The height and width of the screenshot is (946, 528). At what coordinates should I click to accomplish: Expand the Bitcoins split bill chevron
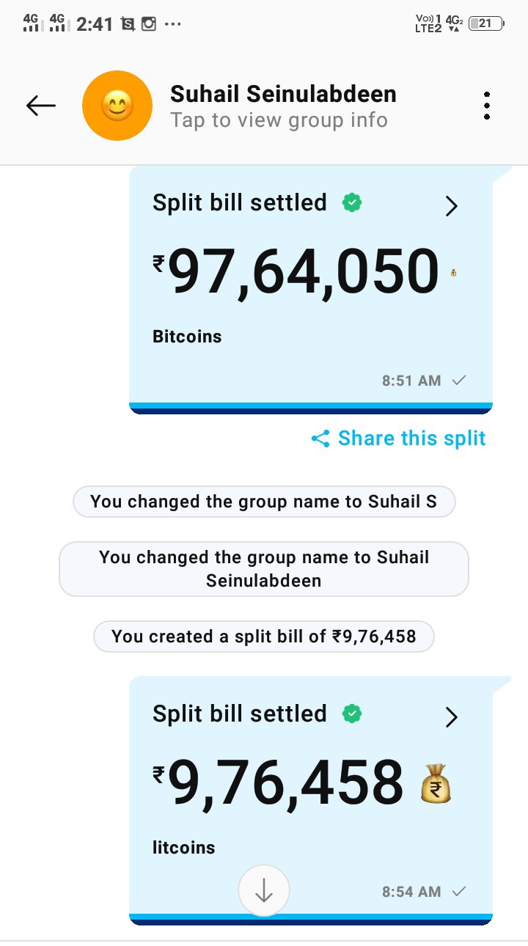pyautogui.click(x=452, y=206)
